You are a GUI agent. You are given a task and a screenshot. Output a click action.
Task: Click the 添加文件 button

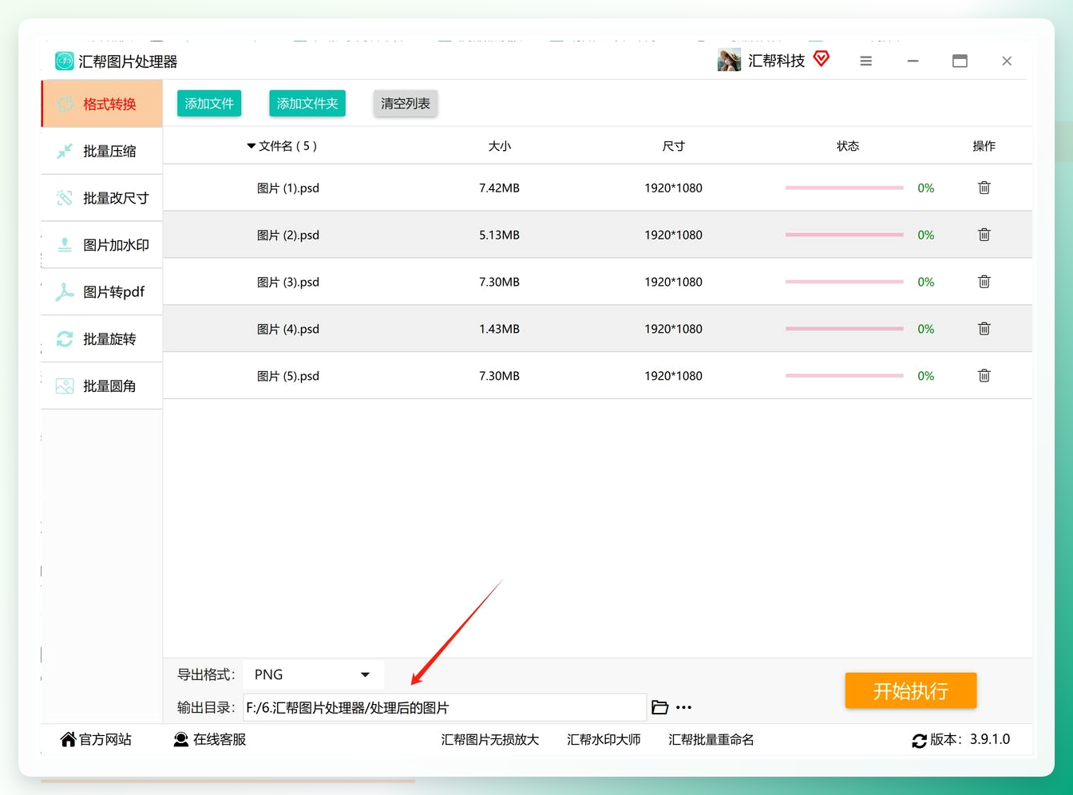tap(209, 104)
